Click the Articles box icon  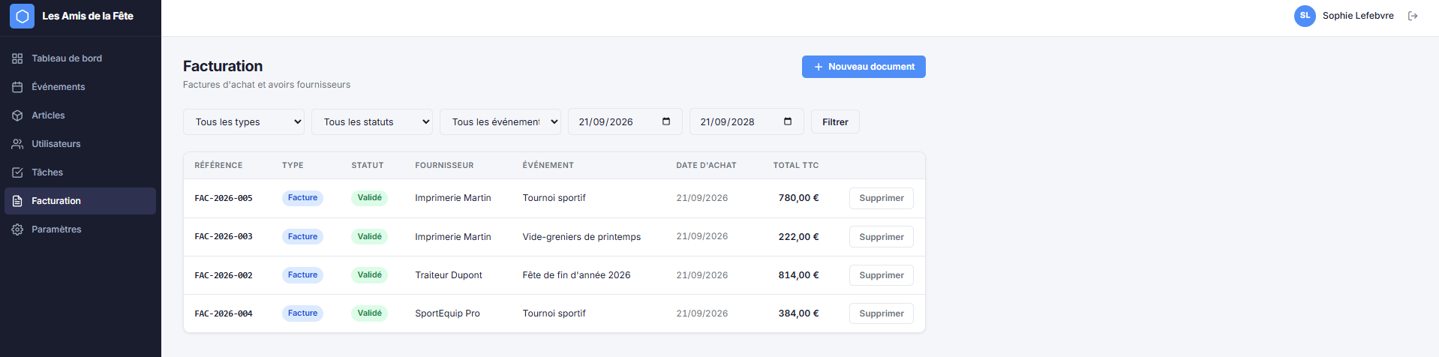click(x=17, y=115)
